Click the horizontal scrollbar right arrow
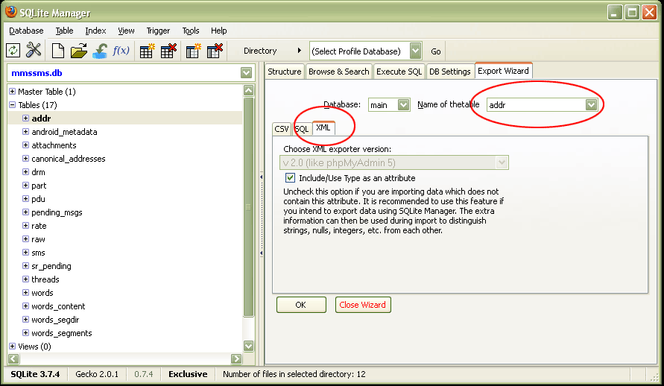664x386 pixels. coord(236,359)
